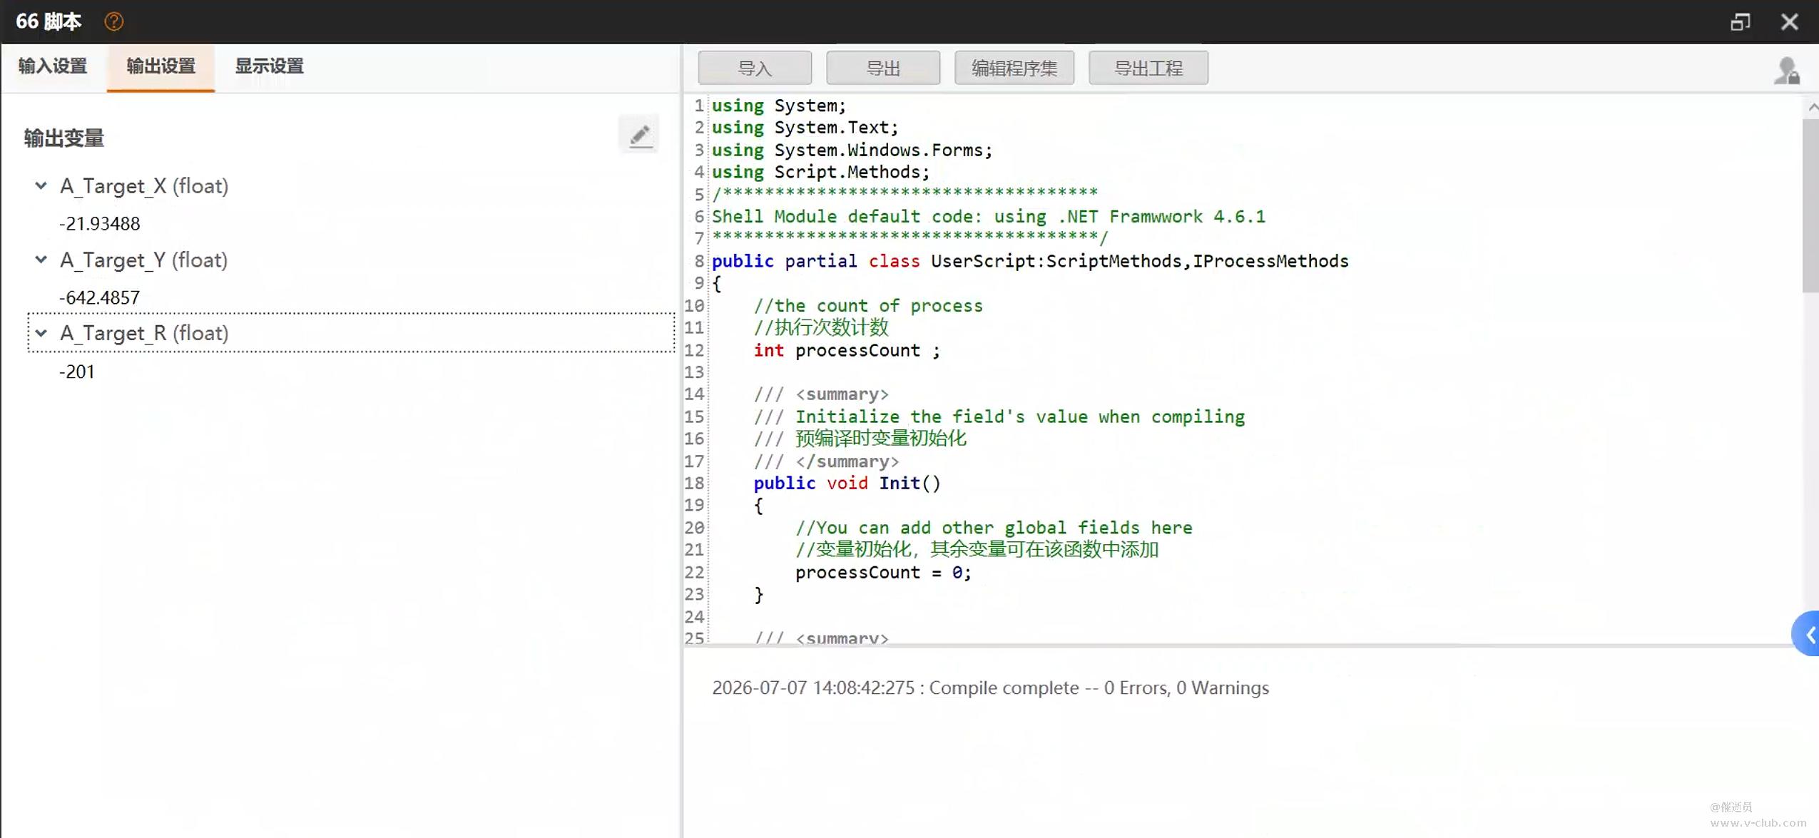Click the 导出 button

(883, 68)
